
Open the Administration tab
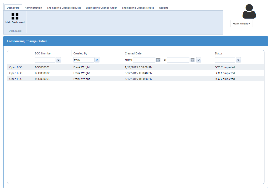pyautogui.click(x=33, y=8)
